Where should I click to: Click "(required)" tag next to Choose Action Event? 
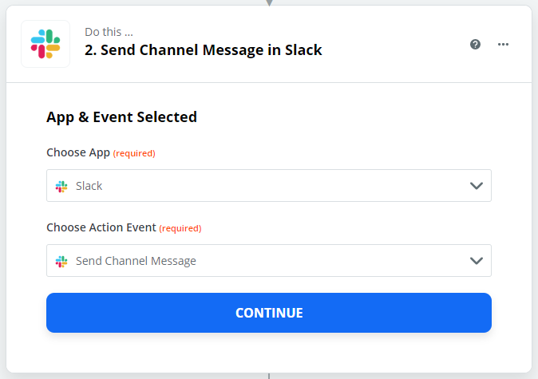point(180,228)
